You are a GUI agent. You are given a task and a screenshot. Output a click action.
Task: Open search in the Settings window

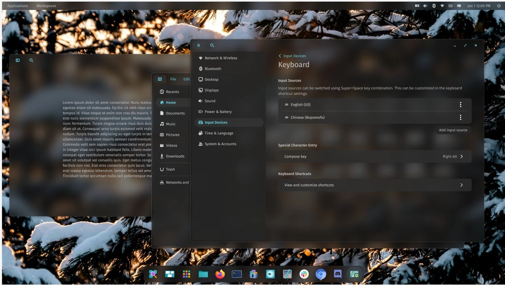point(212,45)
